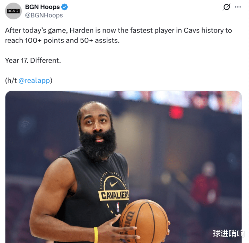Click the blue verified badge
249x243 pixels.
pyautogui.click(x=65, y=7)
